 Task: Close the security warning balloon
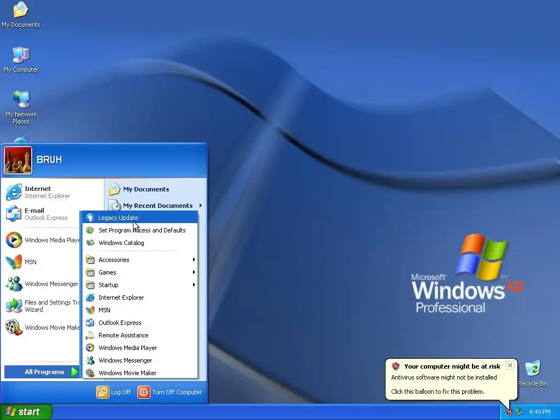[510, 365]
